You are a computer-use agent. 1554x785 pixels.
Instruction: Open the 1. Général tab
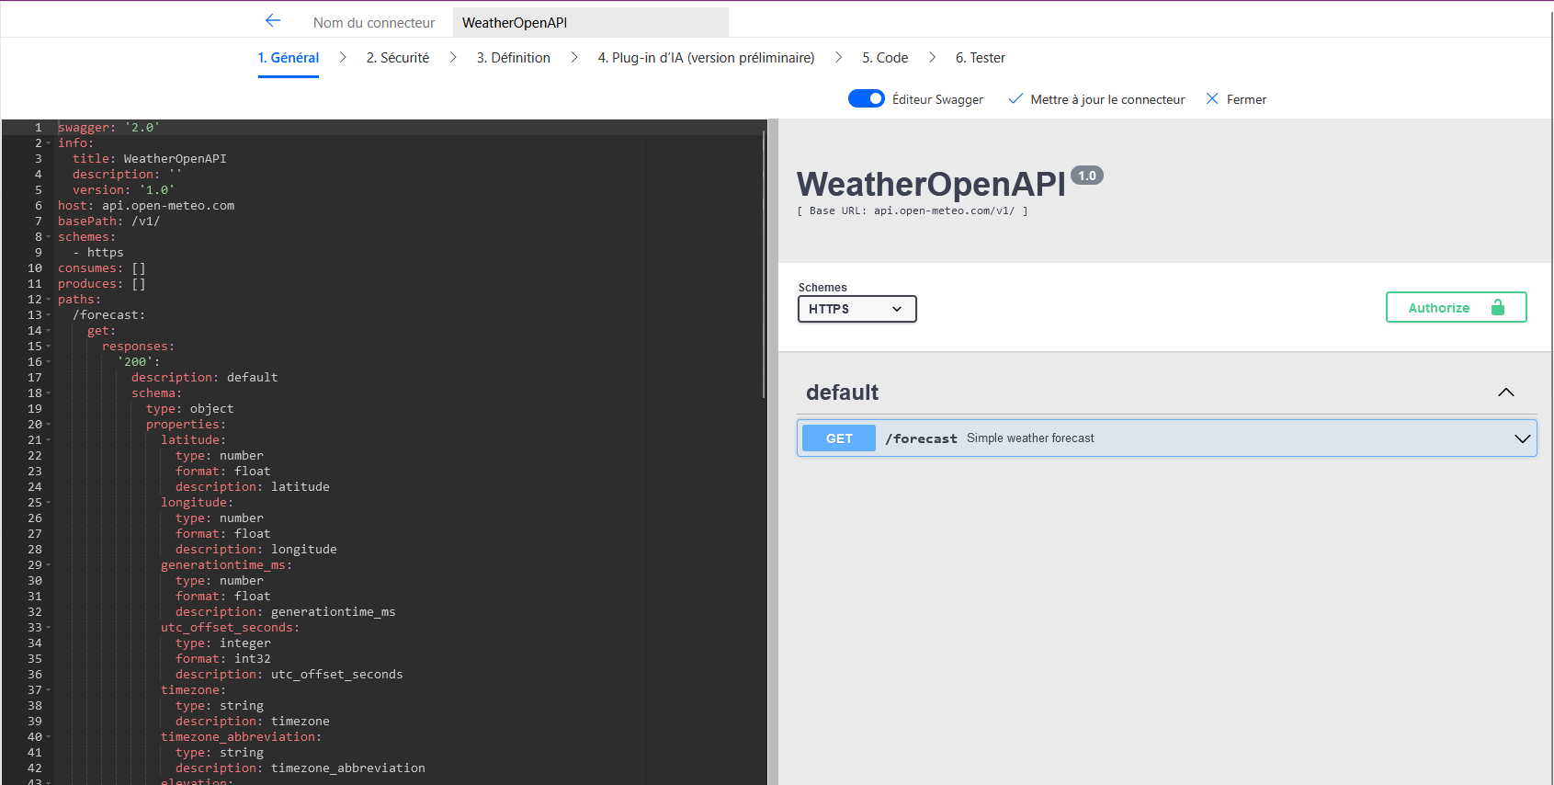tap(289, 57)
